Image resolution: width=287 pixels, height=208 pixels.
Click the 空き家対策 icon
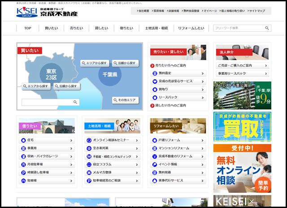click(x=89, y=149)
